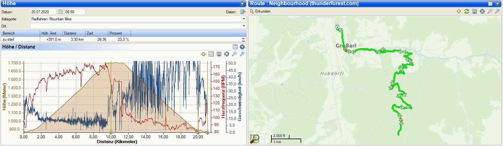This screenshot has height=146, width=503.
Task: Click the Erkunden map mode button
Action: tap(261, 11)
